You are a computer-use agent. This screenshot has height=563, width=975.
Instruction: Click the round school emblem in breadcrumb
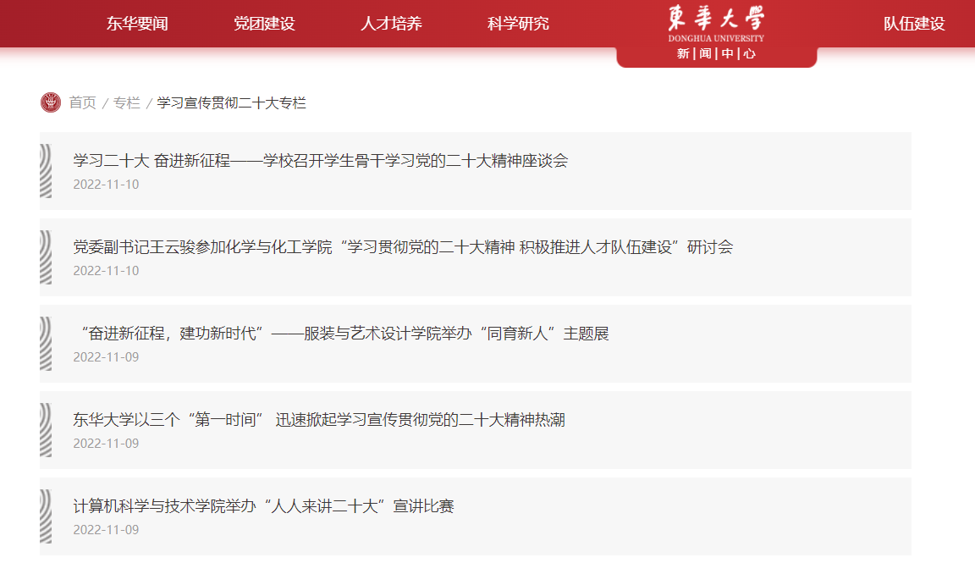click(51, 102)
